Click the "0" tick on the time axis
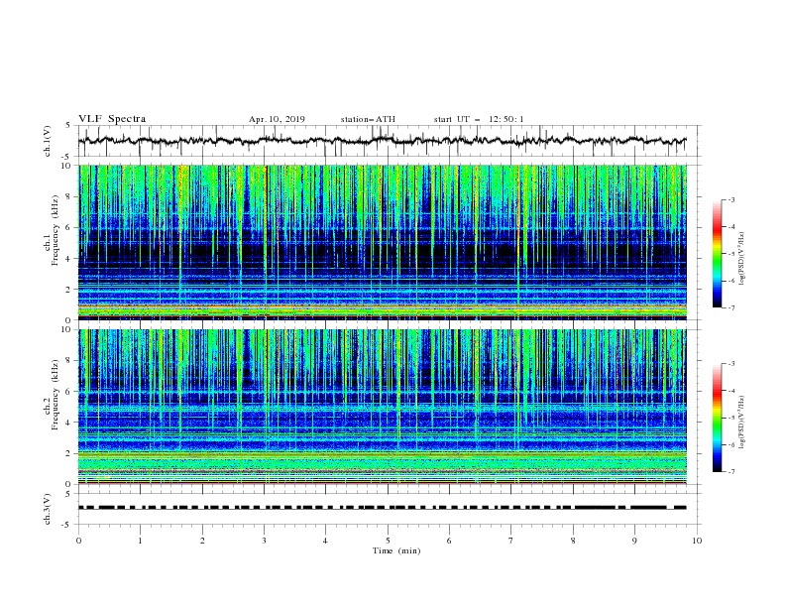785x607 pixels. [78, 541]
